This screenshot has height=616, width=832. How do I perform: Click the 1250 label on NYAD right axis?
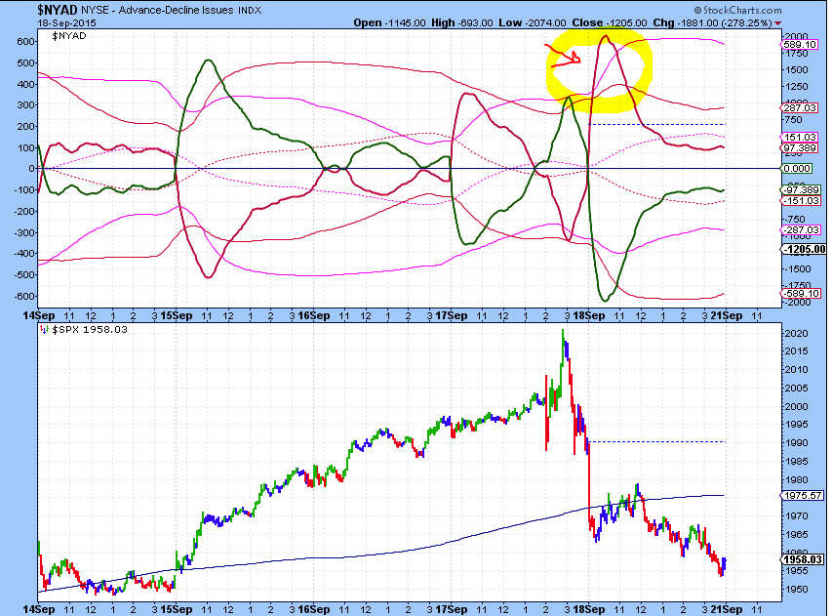pyautogui.click(x=798, y=87)
